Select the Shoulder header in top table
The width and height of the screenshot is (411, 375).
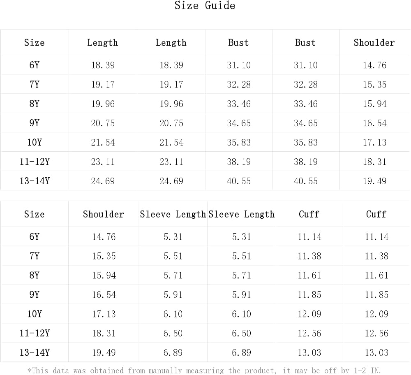tap(374, 42)
